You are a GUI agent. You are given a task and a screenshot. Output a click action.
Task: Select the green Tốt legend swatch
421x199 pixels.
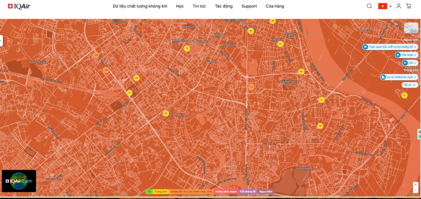pyautogui.click(x=149, y=191)
